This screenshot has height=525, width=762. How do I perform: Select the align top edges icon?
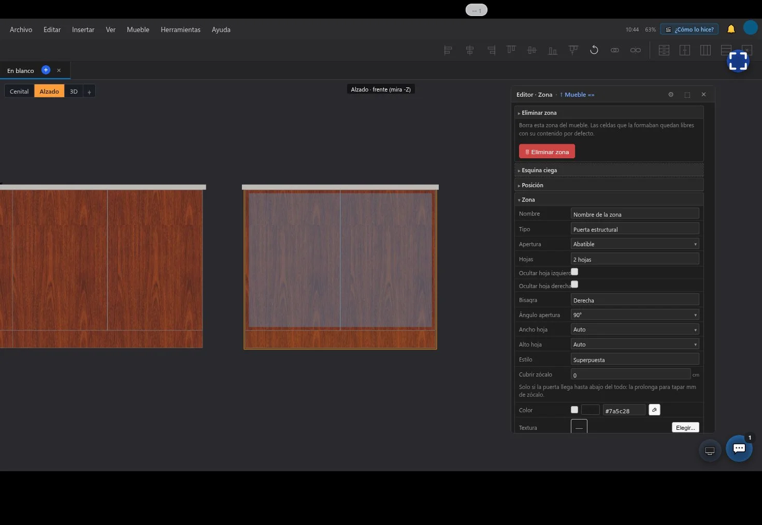click(511, 50)
